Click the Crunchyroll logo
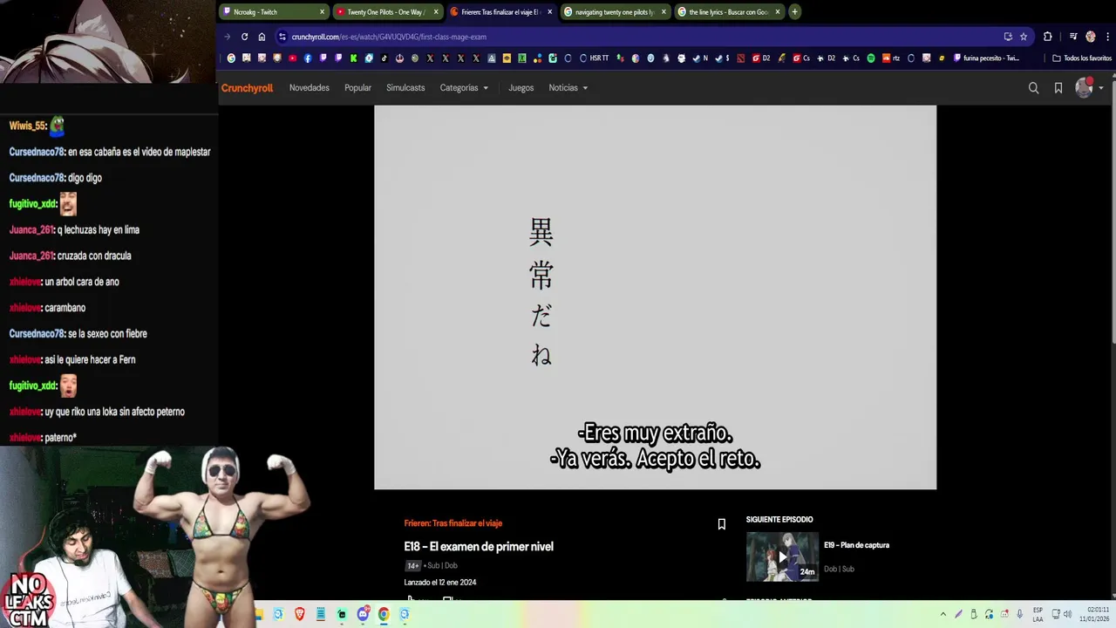The height and width of the screenshot is (628, 1116). coord(247,88)
